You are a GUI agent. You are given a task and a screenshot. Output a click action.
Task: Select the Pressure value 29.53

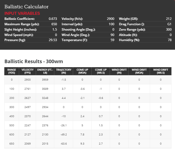(x=53, y=40)
